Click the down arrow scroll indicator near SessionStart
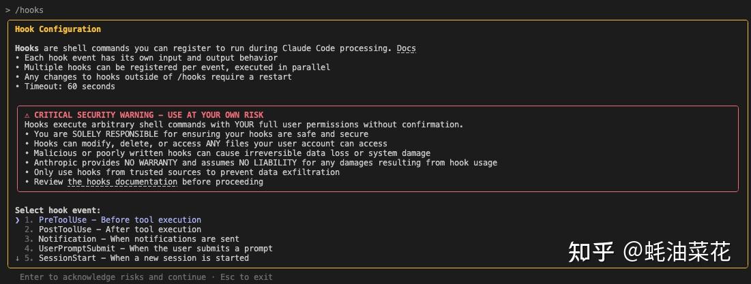The width and height of the screenshot is (751, 284). (x=18, y=258)
